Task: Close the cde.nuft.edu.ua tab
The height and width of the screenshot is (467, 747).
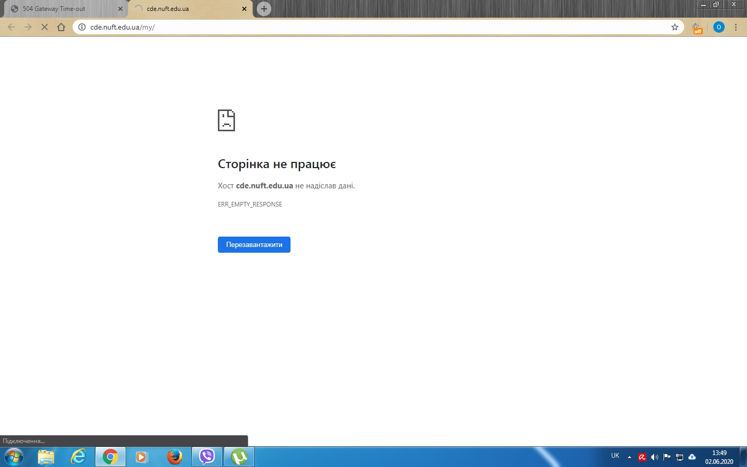Action: [x=244, y=9]
